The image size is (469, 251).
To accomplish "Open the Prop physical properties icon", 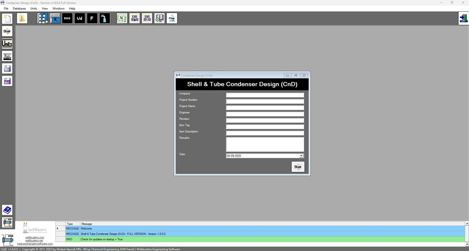I will tap(172, 19).
